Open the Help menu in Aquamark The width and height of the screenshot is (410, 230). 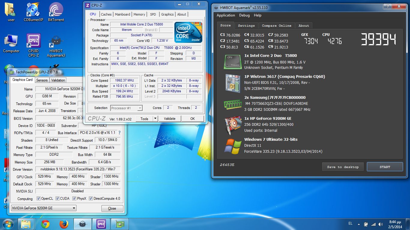click(258, 15)
